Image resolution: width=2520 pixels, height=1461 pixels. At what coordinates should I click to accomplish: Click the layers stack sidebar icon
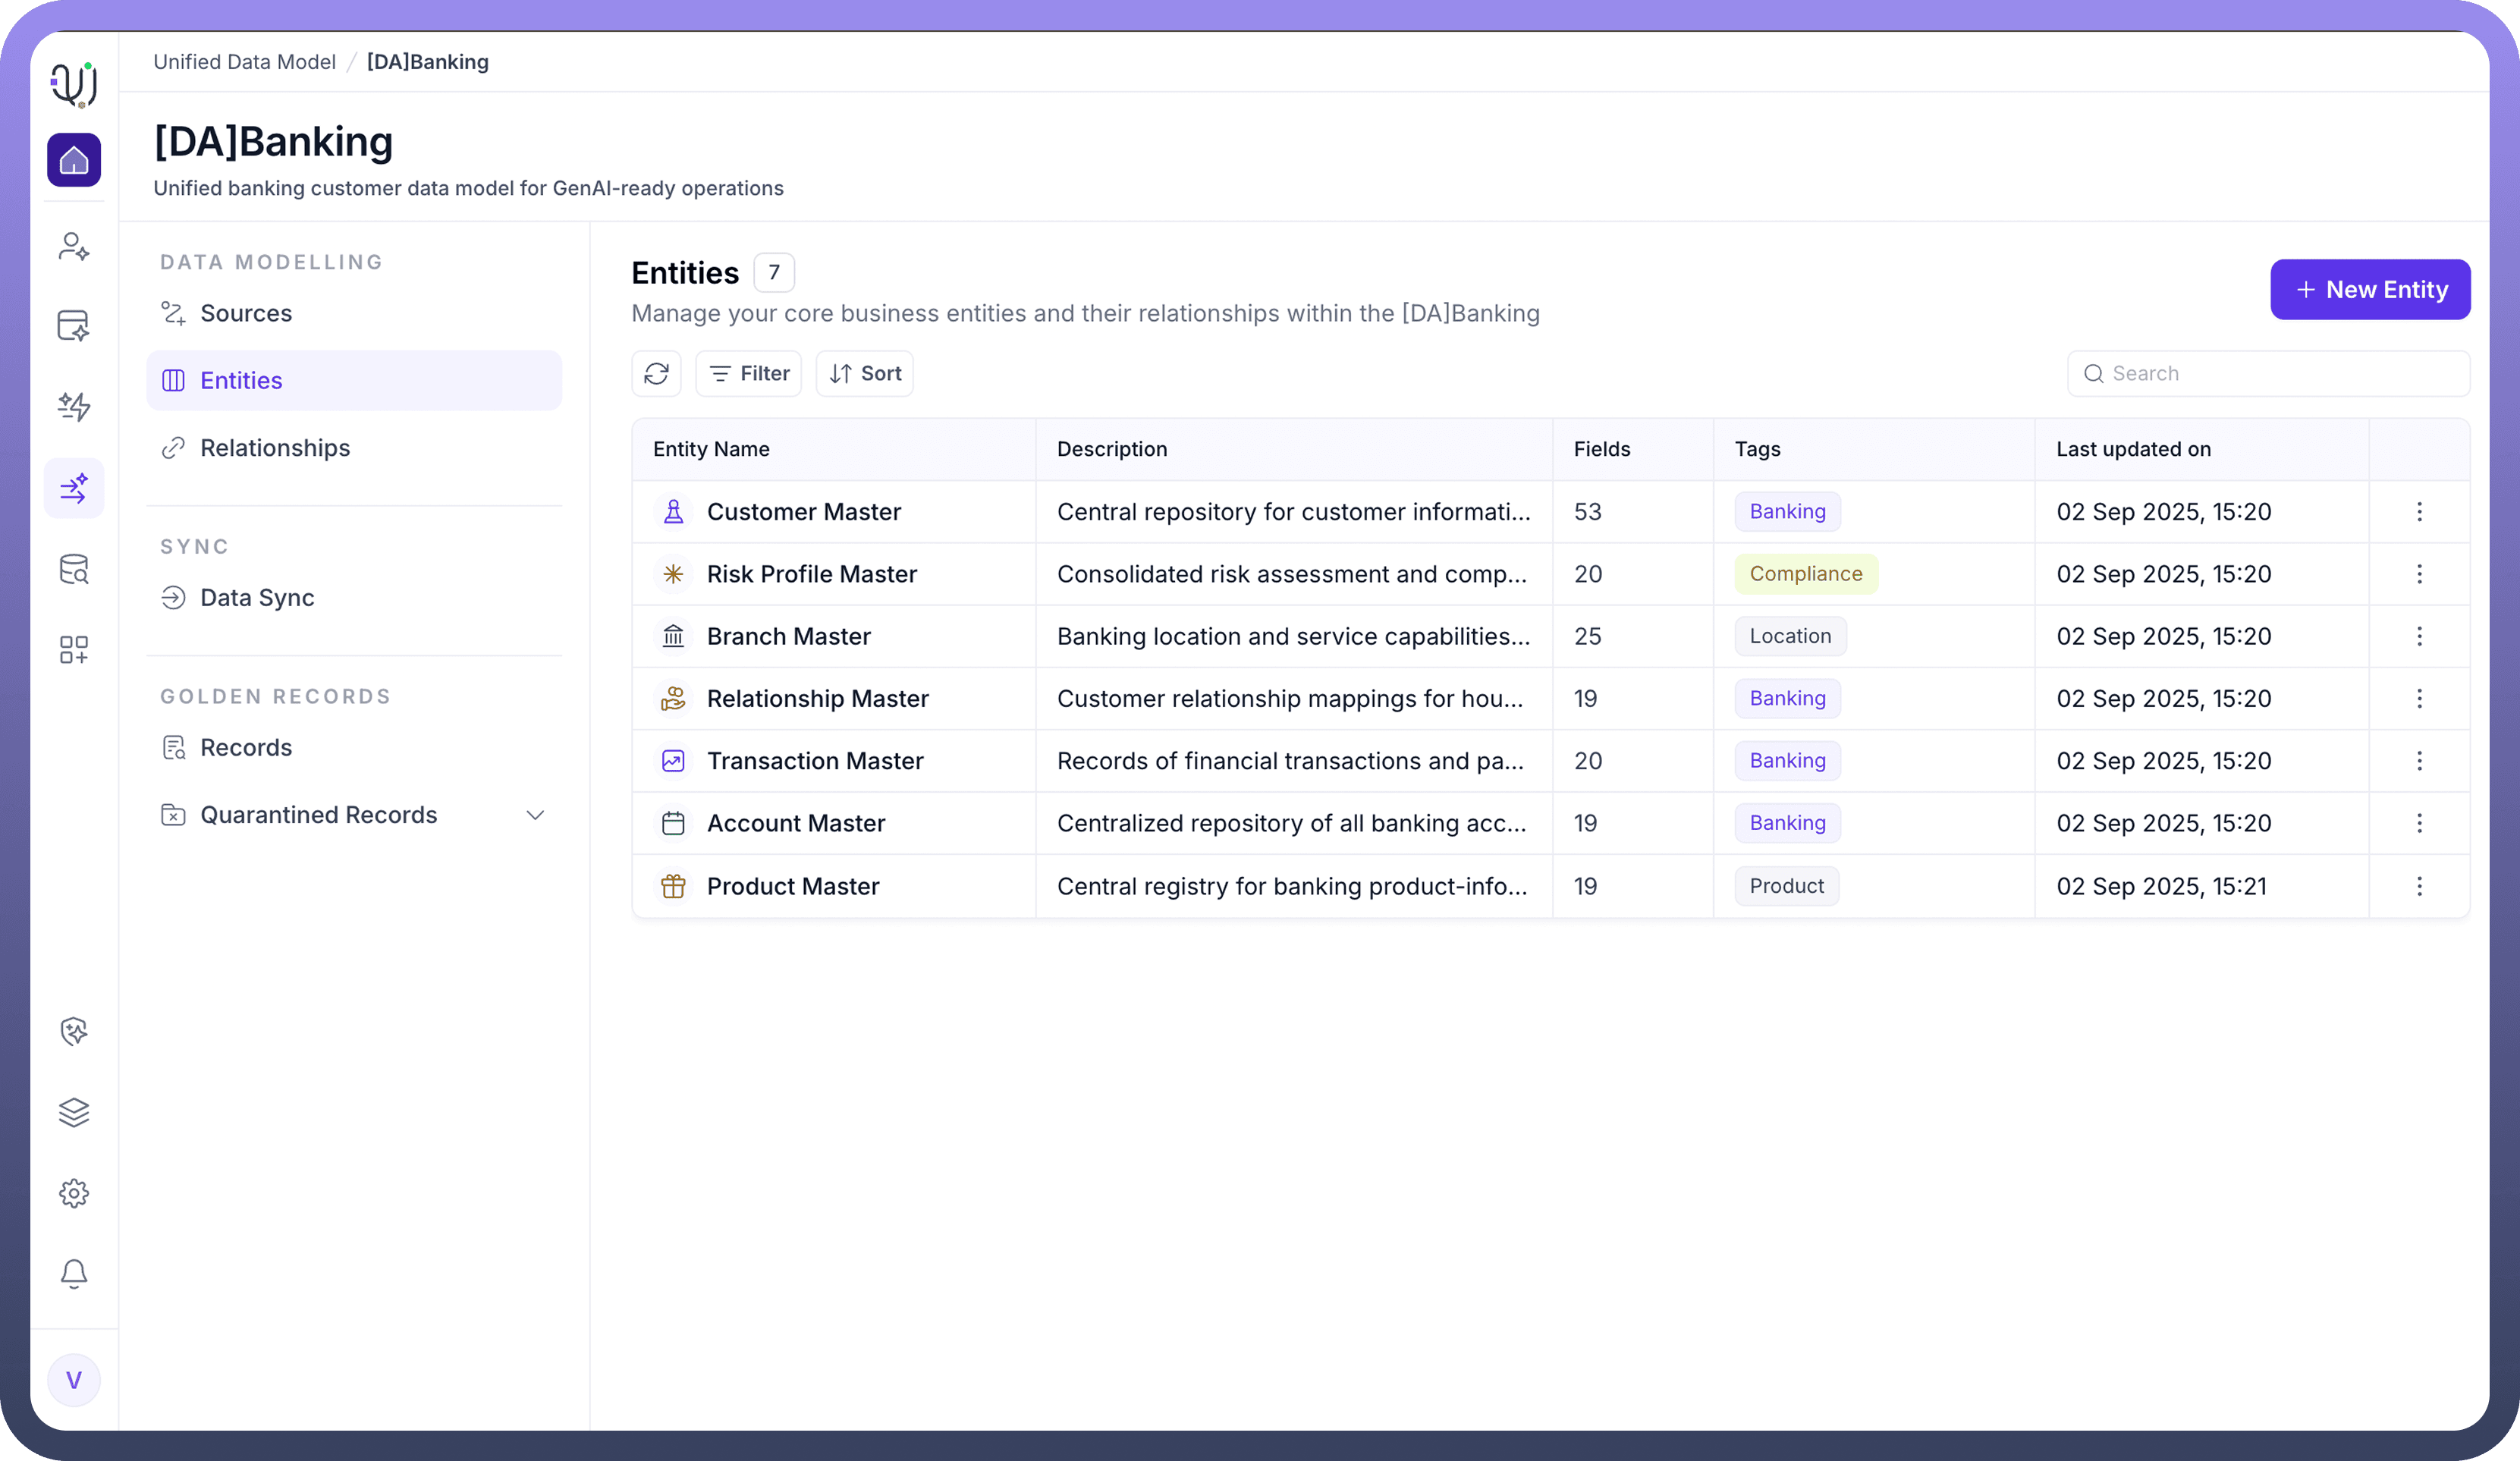click(x=74, y=1112)
